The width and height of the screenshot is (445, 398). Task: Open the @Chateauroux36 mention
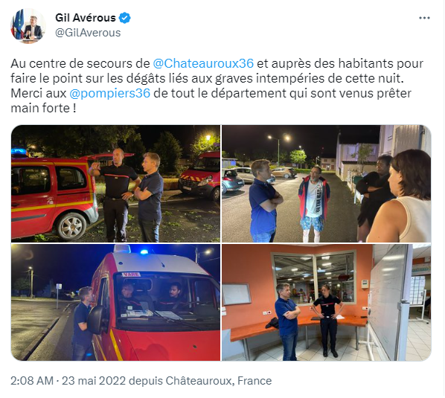click(x=203, y=63)
